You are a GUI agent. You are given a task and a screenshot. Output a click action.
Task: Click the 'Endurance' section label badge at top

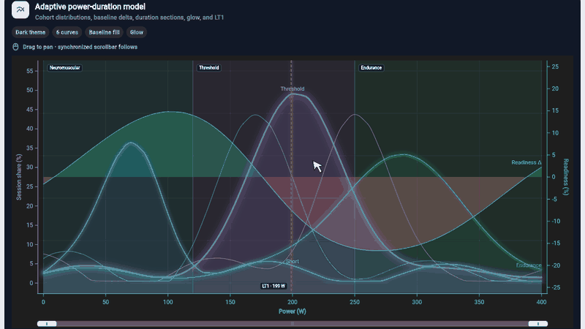click(371, 68)
